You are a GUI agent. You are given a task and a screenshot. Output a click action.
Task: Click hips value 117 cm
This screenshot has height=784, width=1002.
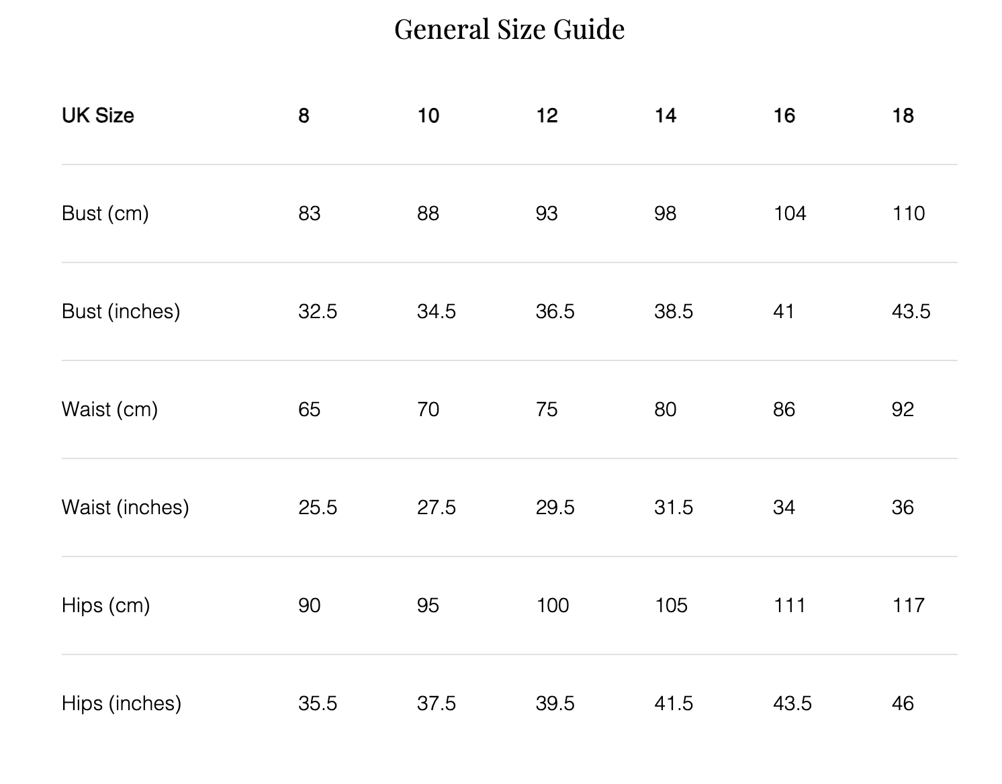(908, 605)
